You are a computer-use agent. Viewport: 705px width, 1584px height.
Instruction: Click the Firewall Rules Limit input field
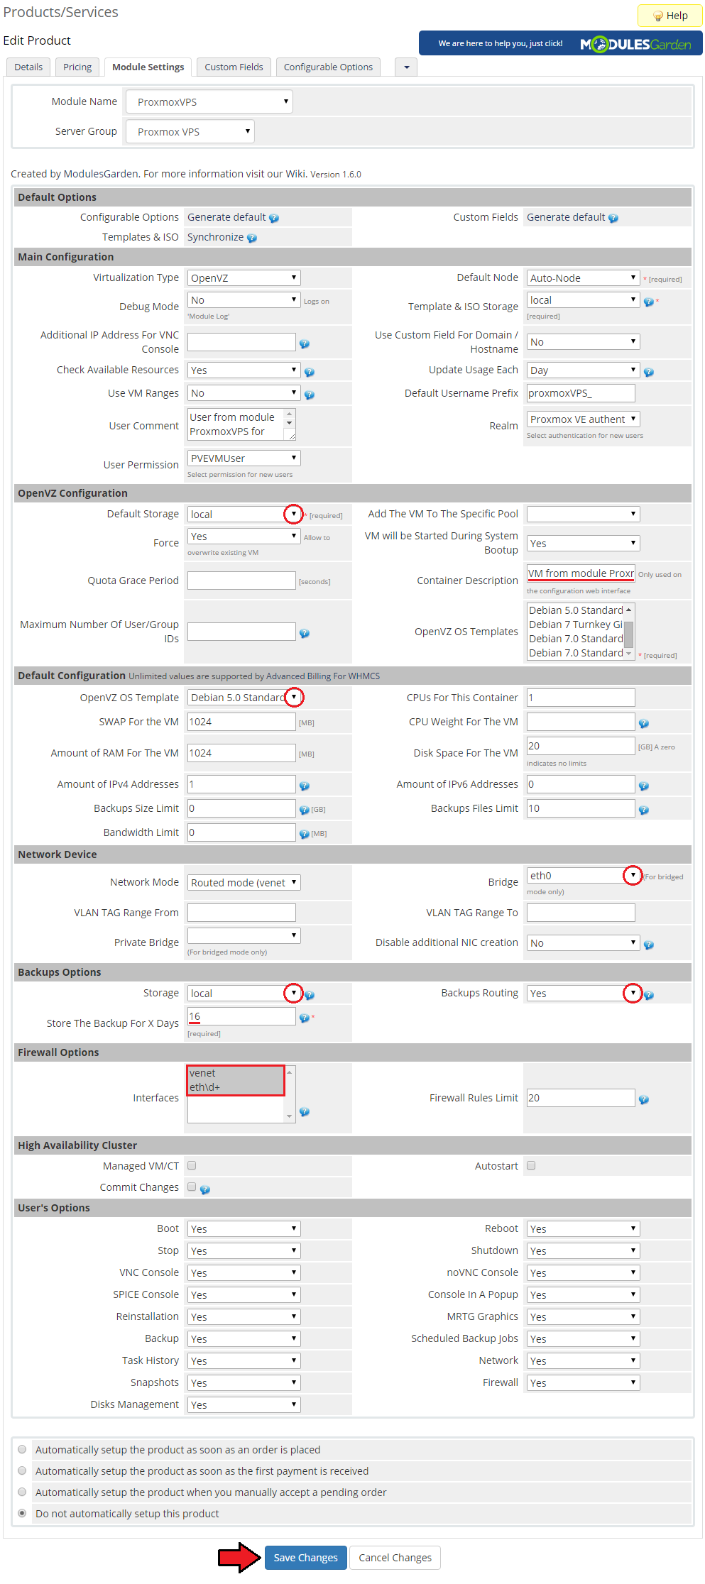pos(581,1098)
